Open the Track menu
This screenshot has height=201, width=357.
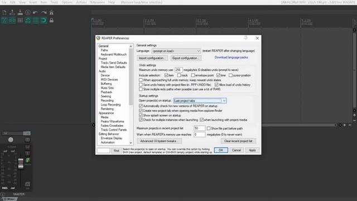54,2
